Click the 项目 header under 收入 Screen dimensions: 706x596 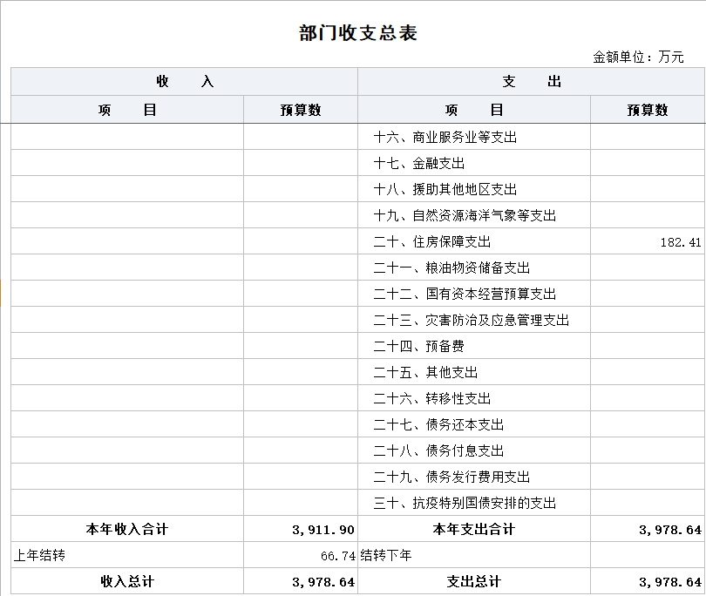pos(127,110)
